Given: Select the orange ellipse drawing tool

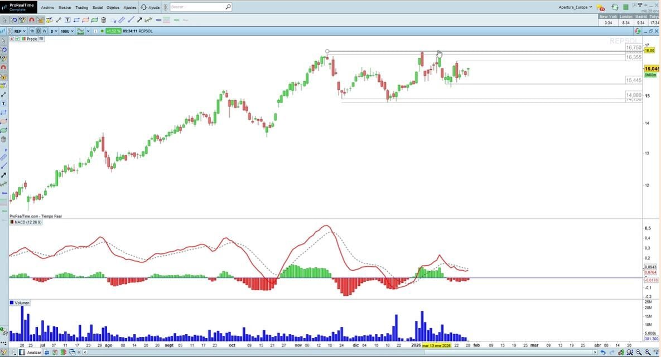Looking at the screenshot, I should click(85, 20).
